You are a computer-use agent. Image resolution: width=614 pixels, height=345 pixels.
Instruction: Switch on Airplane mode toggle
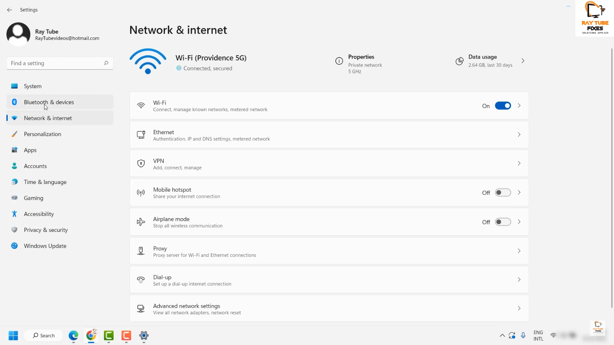(x=503, y=222)
